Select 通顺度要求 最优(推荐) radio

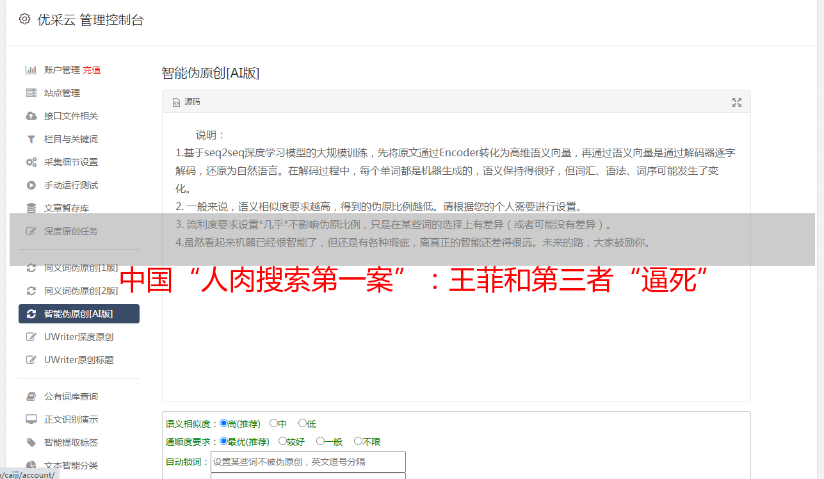223,441
